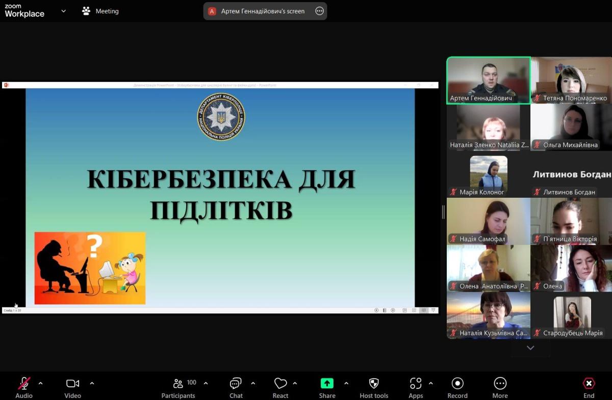Click the green Share screen icon
612x400 pixels.
[x=327, y=384]
